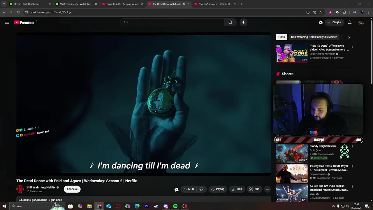The image size is (373, 210).
Task: Mute The Dead Dance tab speaker icon
Action: coord(184,4)
